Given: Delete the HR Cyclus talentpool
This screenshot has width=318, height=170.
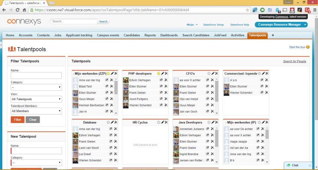Looking at the screenshot, I should pos(166,122).
